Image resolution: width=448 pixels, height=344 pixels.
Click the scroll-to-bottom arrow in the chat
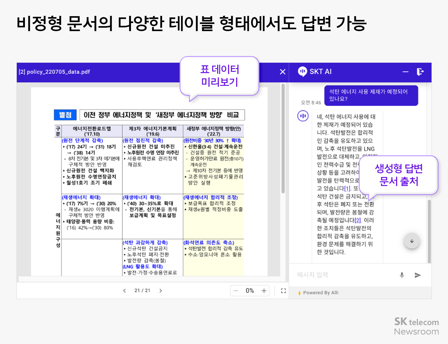pos(412,241)
